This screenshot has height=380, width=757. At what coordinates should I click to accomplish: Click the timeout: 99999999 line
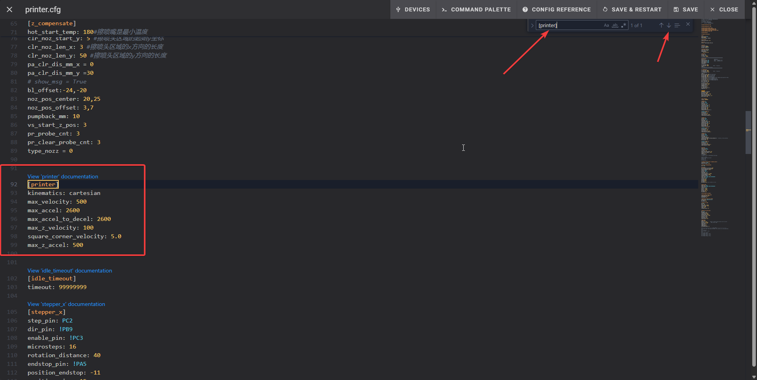[57, 287]
